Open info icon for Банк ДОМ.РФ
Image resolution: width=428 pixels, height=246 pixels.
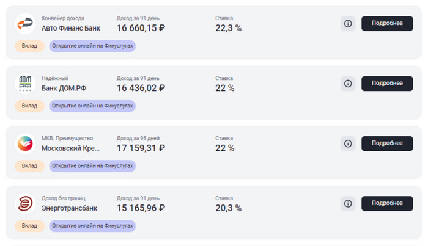348,84
